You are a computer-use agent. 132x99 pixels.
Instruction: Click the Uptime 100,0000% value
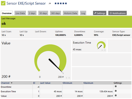tap(61, 35)
